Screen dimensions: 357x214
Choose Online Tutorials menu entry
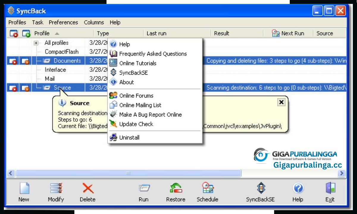pyautogui.click(x=155, y=63)
